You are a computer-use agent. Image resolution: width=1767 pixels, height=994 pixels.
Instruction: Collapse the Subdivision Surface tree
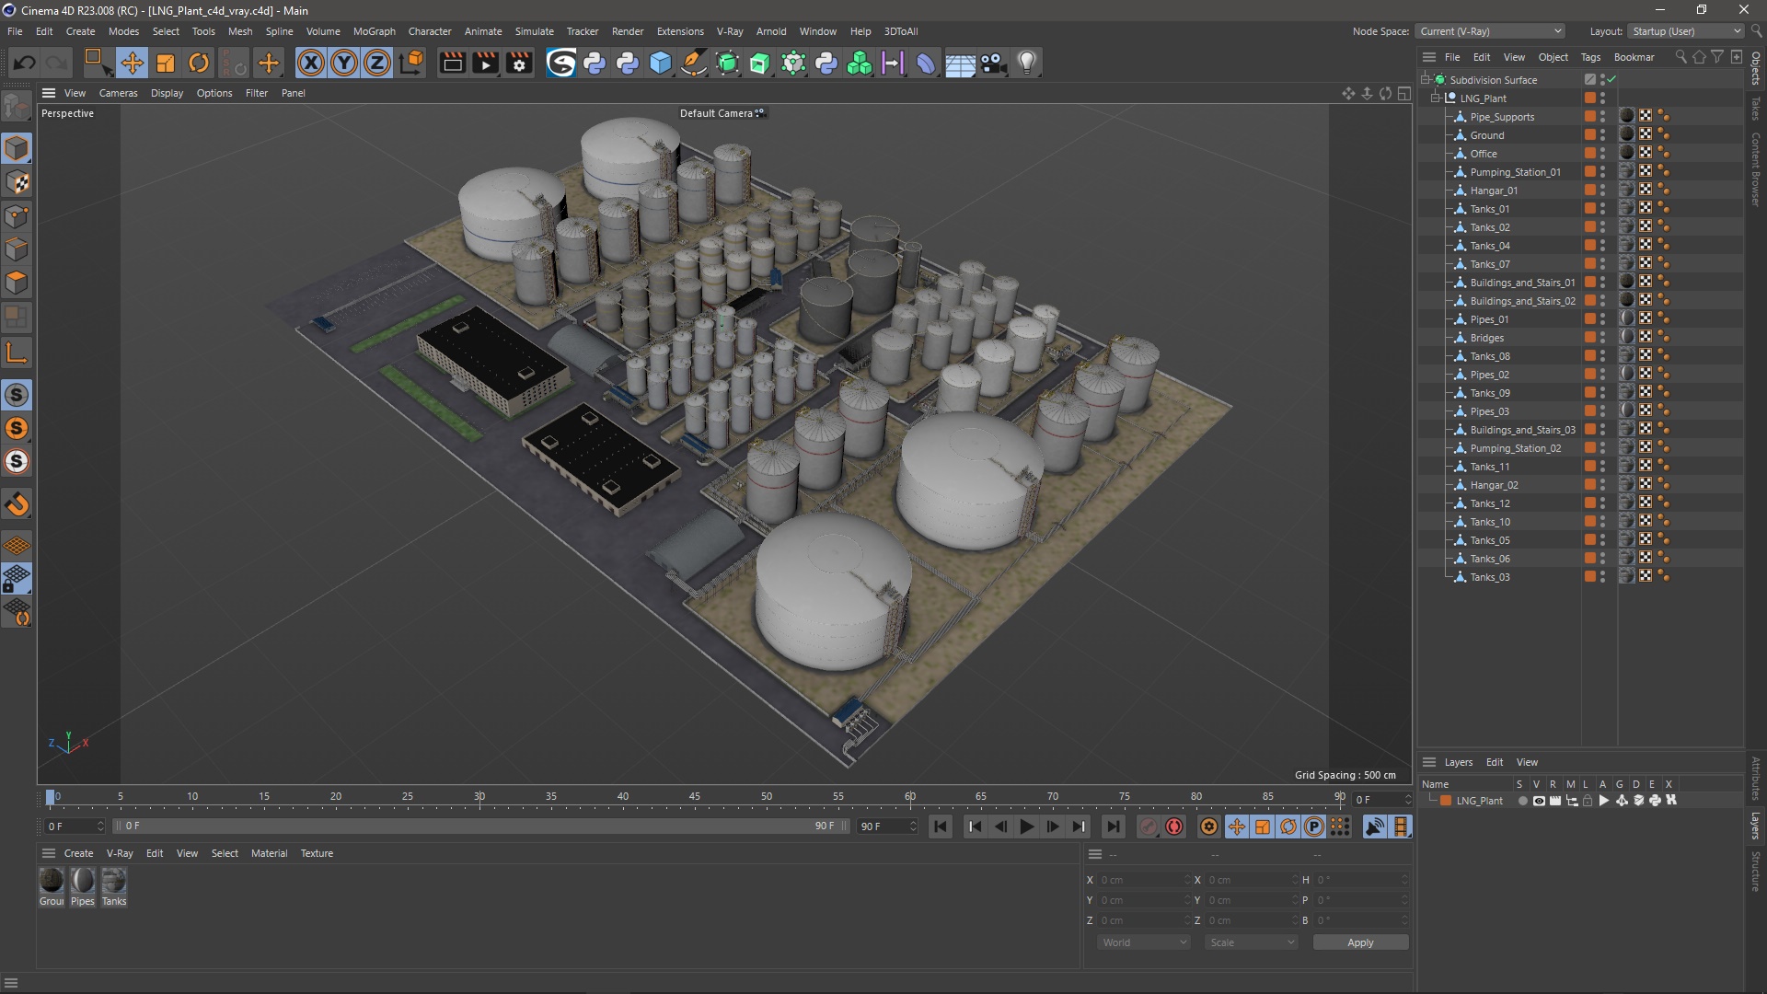click(x=1425, y=80)
